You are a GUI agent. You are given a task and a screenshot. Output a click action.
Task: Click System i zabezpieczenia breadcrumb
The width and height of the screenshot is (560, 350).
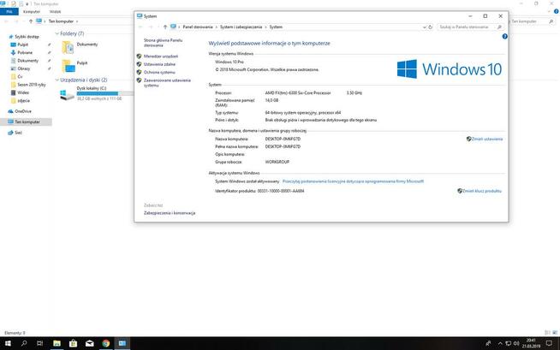(241, 27)
